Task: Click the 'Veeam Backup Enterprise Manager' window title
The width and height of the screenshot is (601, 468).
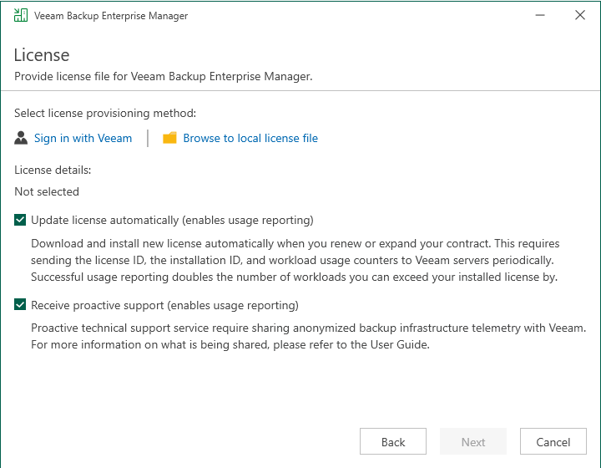Action: (111, 16)
